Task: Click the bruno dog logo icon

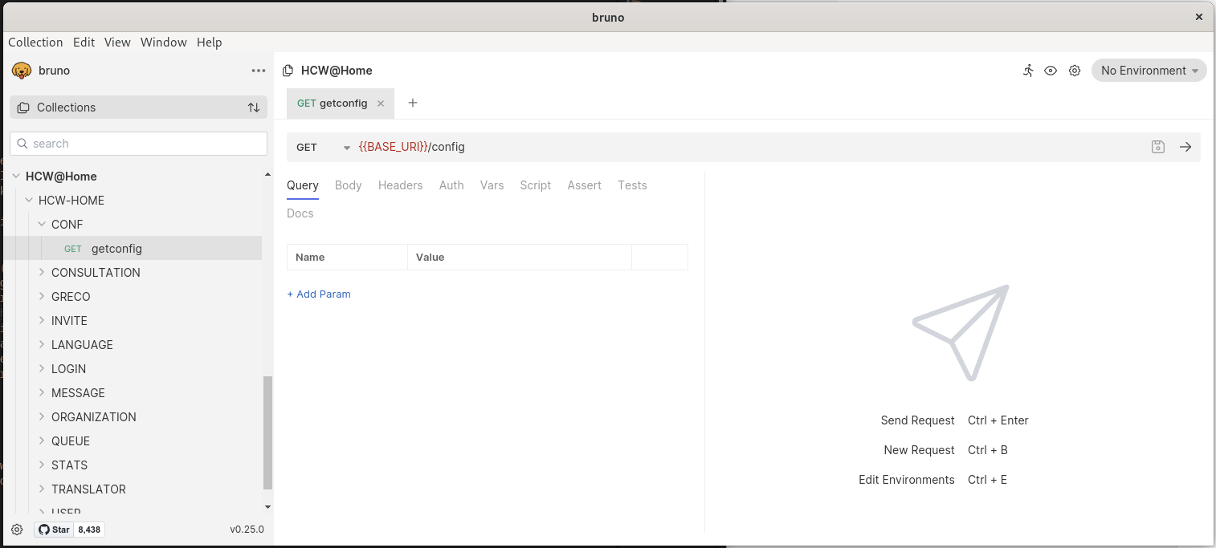Action: (x=21, y=71)
